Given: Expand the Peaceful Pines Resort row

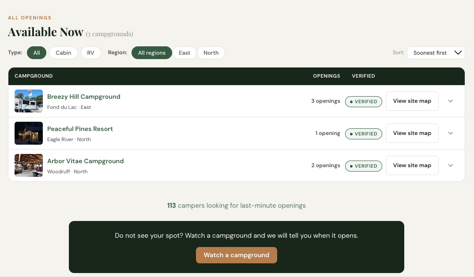Looking at the screenshot, I should [x=451, y=133].
